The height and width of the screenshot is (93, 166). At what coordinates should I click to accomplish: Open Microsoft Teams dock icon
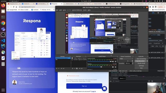pyautogui.click(x=3, y=29)
